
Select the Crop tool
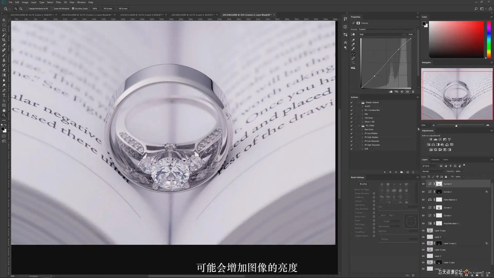click(x=4, y=40)
